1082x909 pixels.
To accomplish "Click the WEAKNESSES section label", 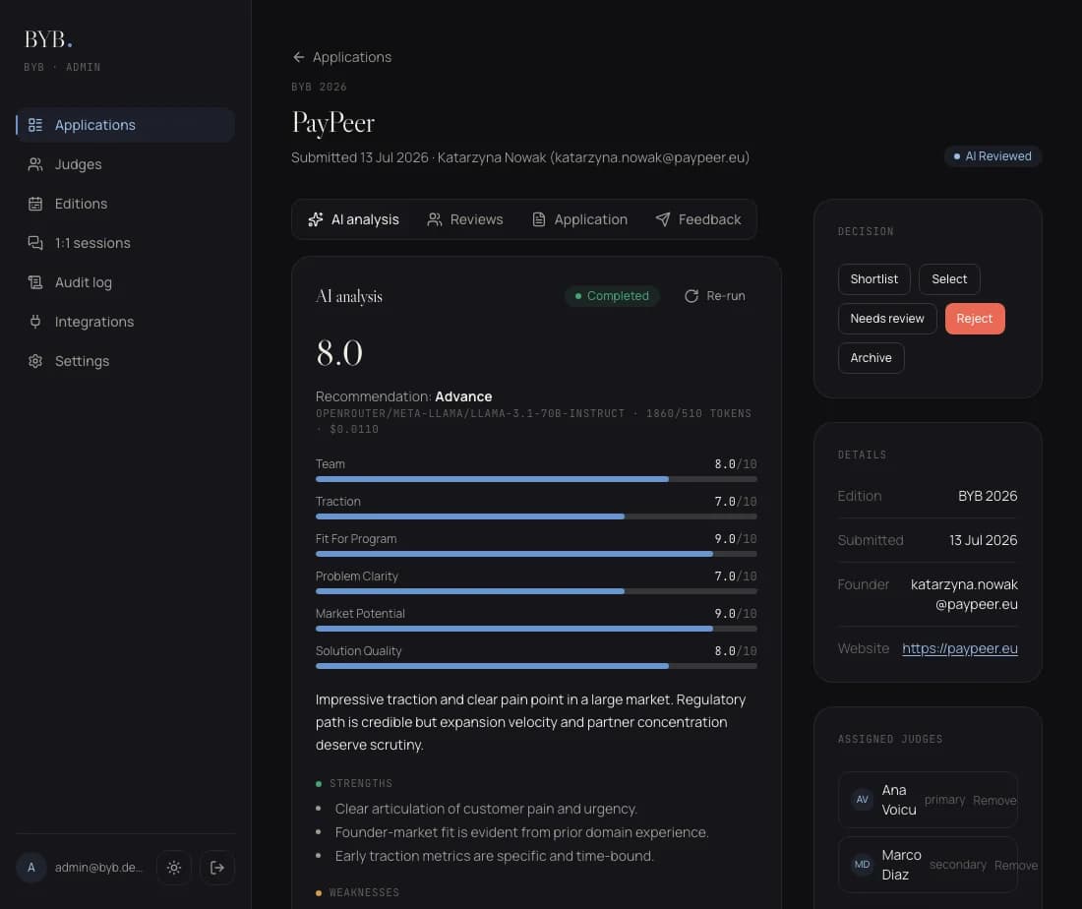I will pos(364,892).
